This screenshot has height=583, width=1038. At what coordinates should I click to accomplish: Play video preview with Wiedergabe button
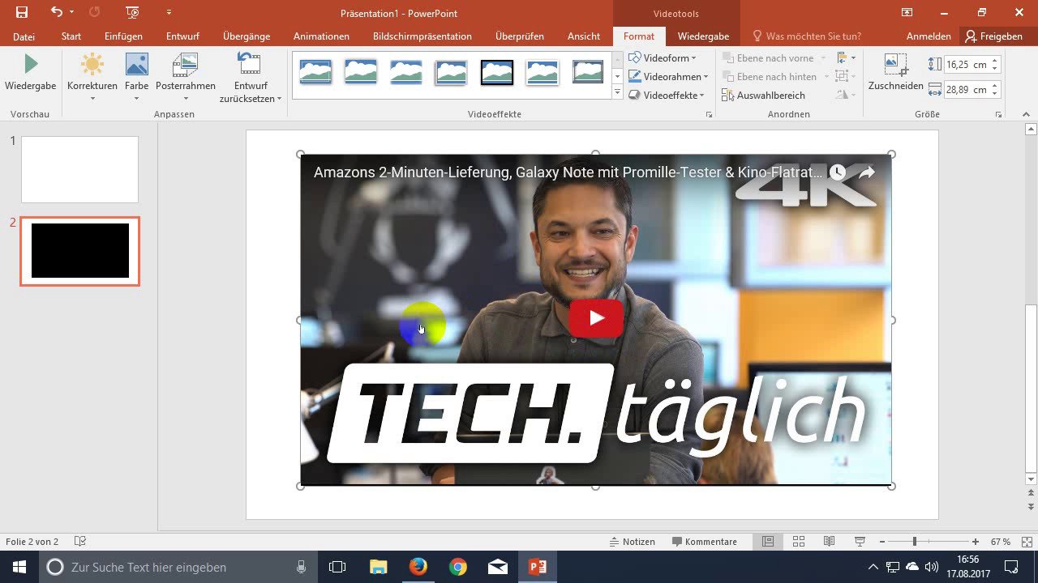[30, 71]
